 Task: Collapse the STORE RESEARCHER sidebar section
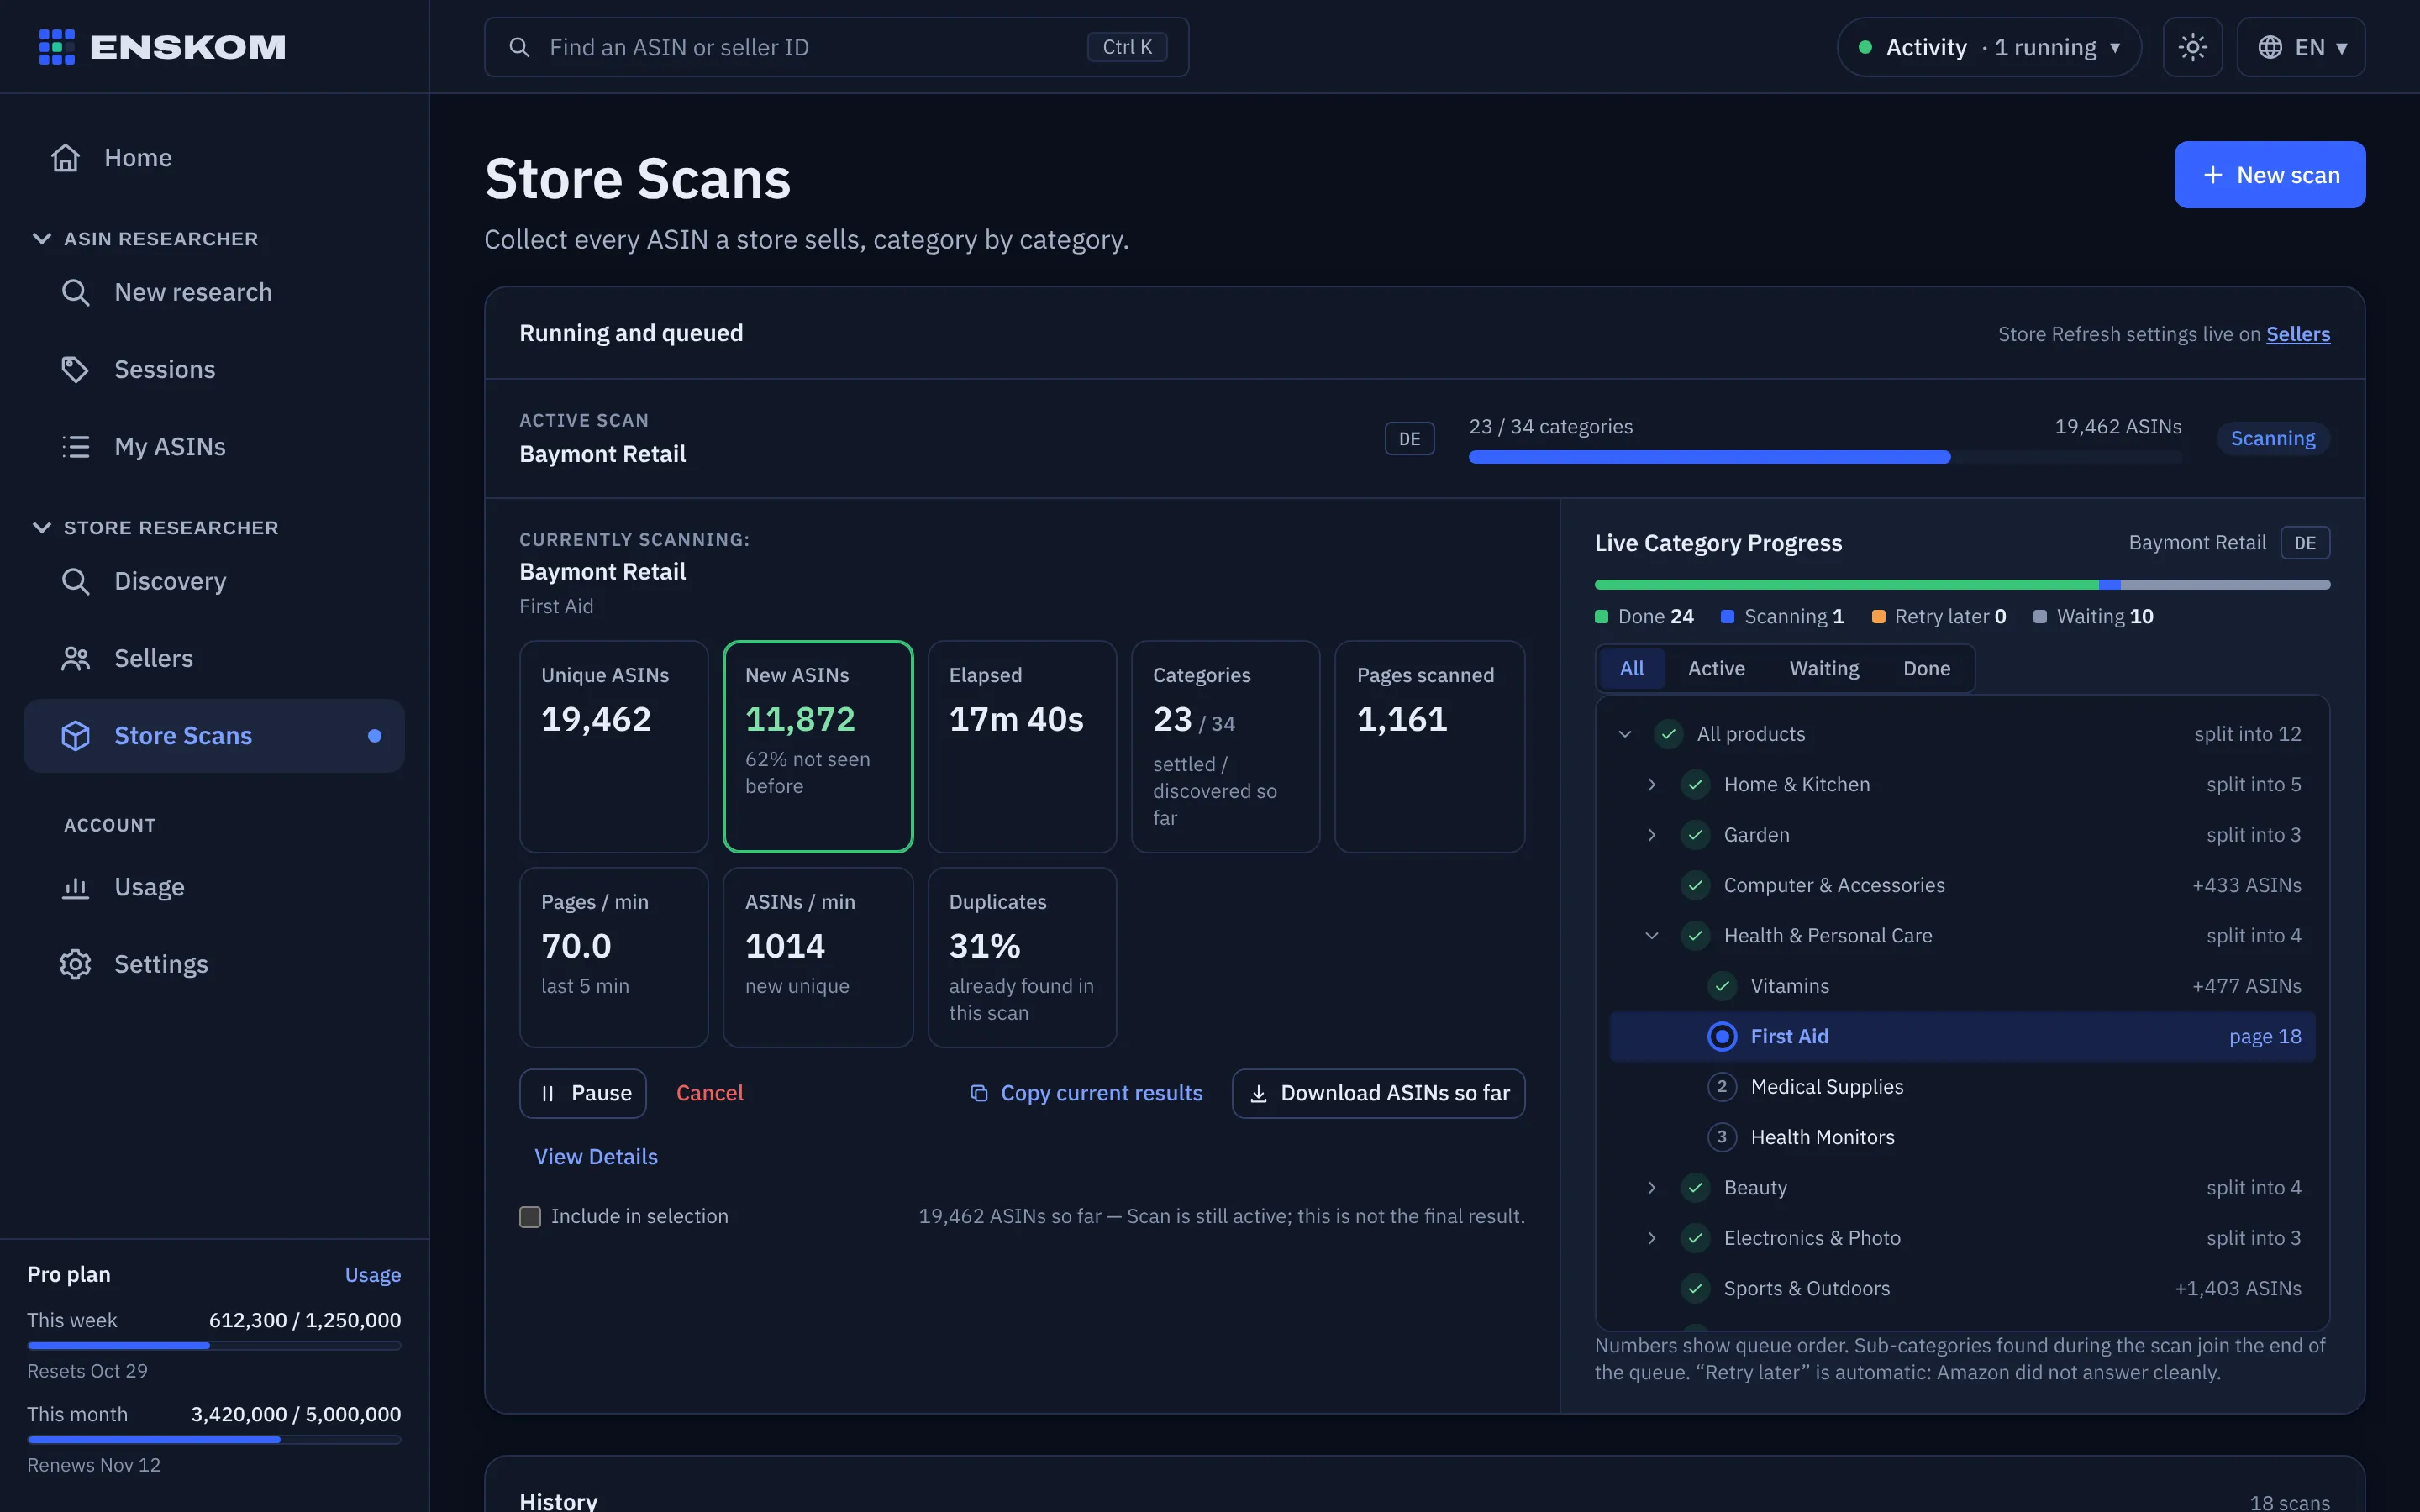click(x=42, y=527)
